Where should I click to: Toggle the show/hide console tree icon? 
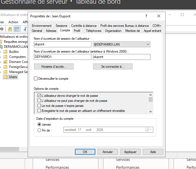[16, 29]
